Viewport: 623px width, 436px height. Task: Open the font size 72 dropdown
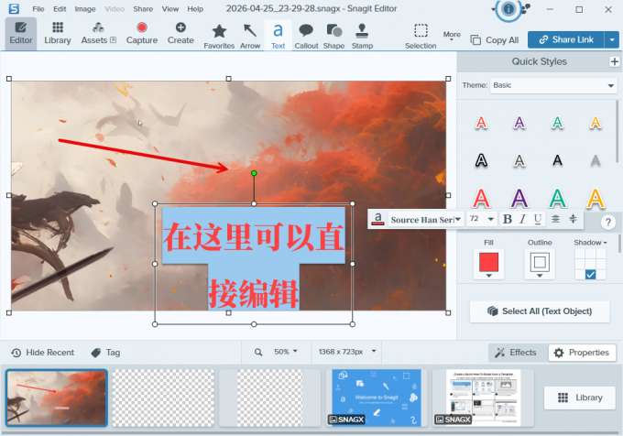[x=481, y=219]
